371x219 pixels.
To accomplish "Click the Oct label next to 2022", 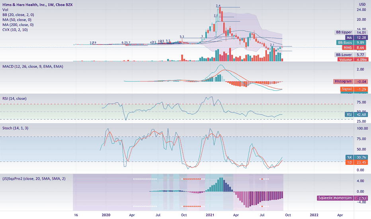I will click(x=288, y=215).
